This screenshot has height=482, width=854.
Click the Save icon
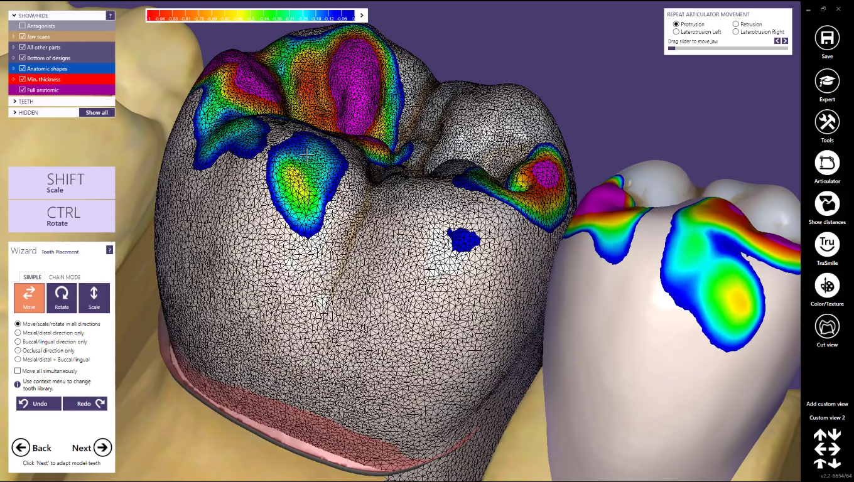[x=827, y=38]
